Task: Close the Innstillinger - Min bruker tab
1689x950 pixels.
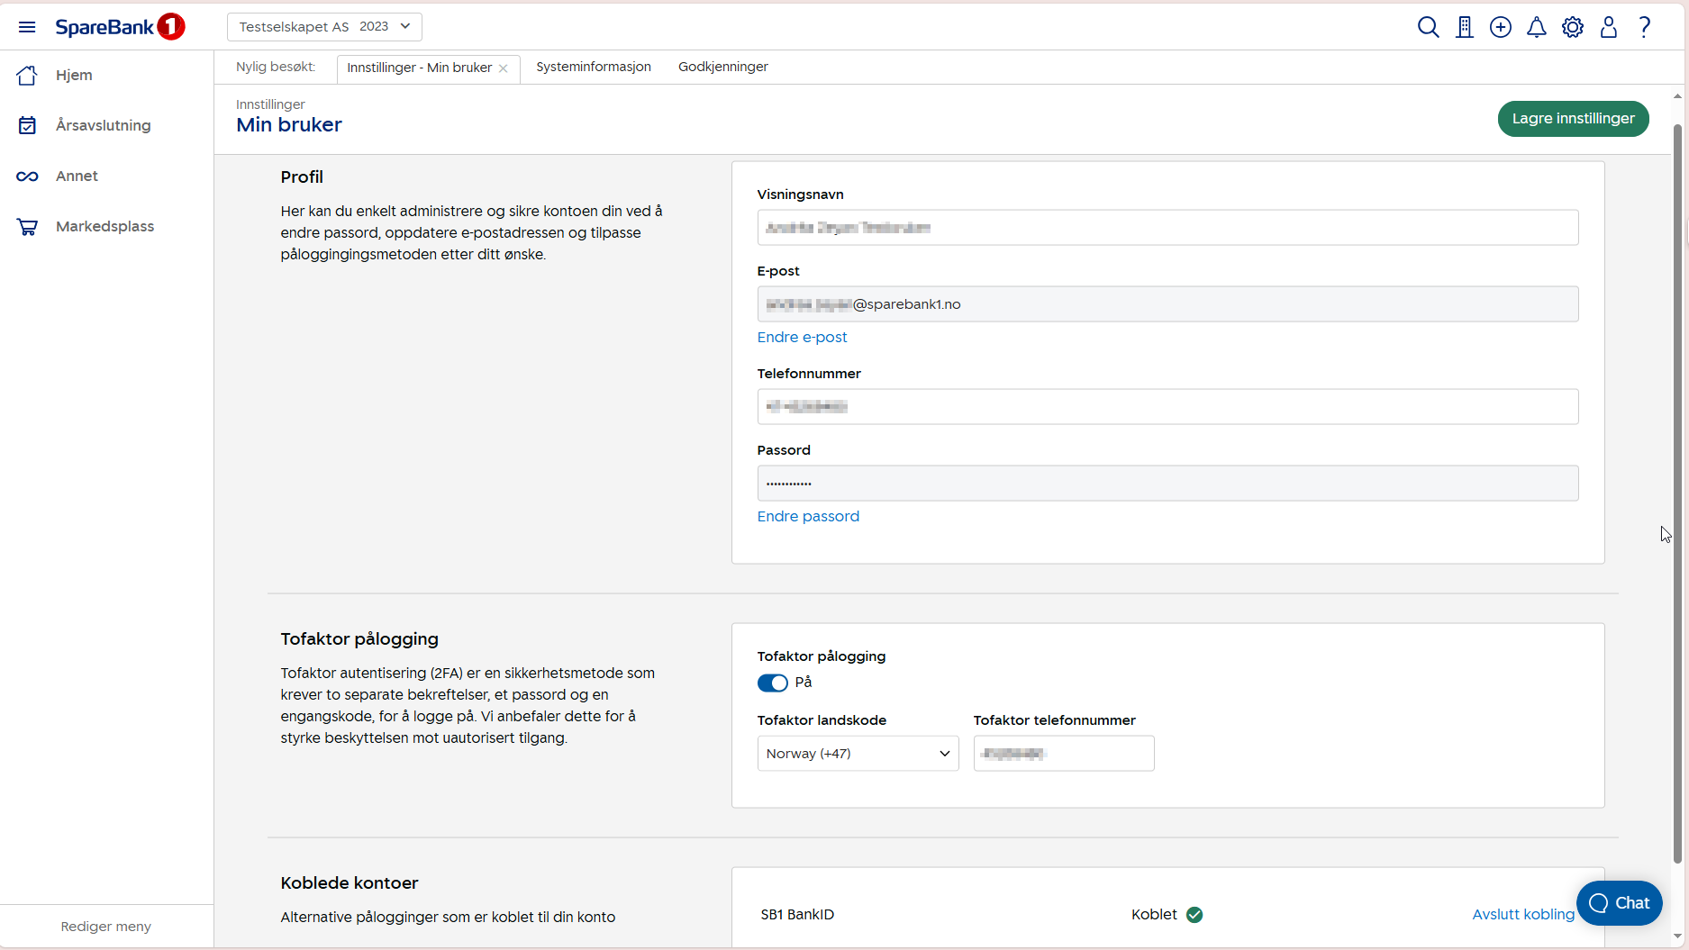Action: (504, 68)
